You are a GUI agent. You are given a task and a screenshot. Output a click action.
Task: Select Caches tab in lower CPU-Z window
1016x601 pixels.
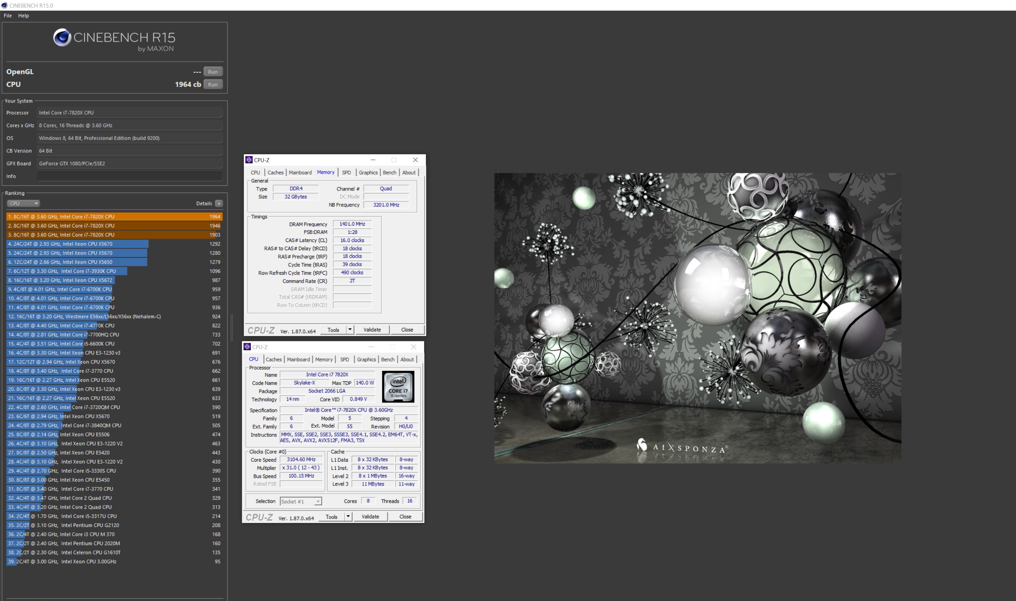click(274, 359)
